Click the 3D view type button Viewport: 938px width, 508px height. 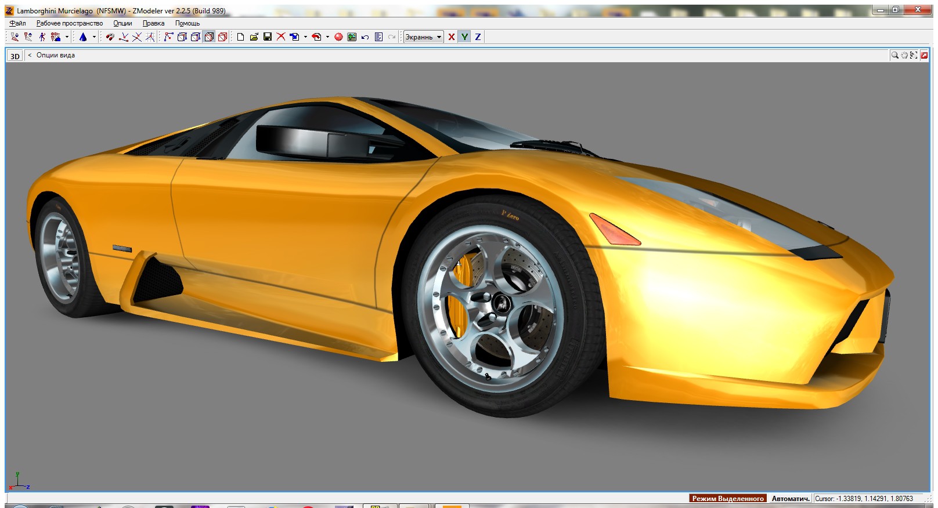(x=15, y=56)
